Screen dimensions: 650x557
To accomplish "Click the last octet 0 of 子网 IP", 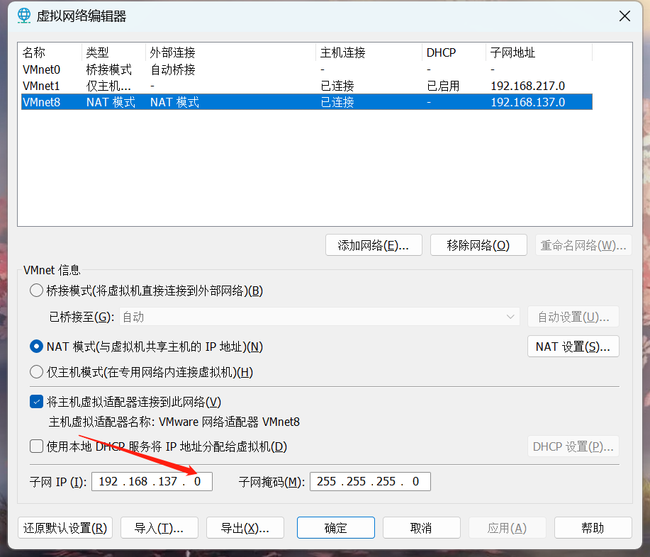I will 197,482.
